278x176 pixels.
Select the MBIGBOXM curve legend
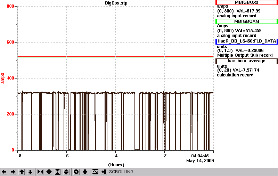click(x=247, y=21)
